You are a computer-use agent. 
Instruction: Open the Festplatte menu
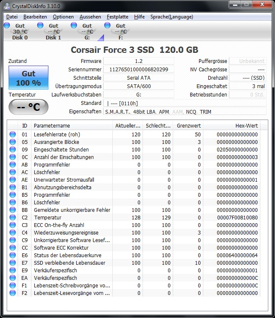click(x=117, y=17)
